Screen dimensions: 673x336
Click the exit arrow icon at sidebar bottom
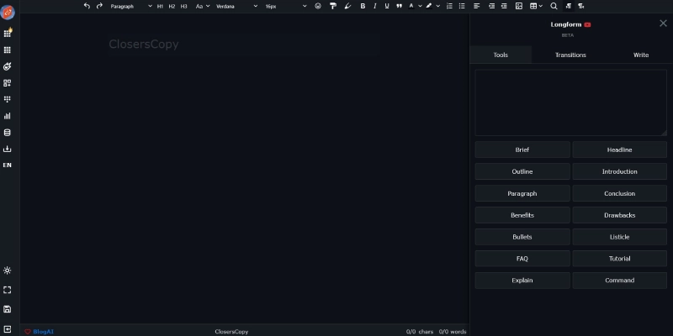pos(8,329)
